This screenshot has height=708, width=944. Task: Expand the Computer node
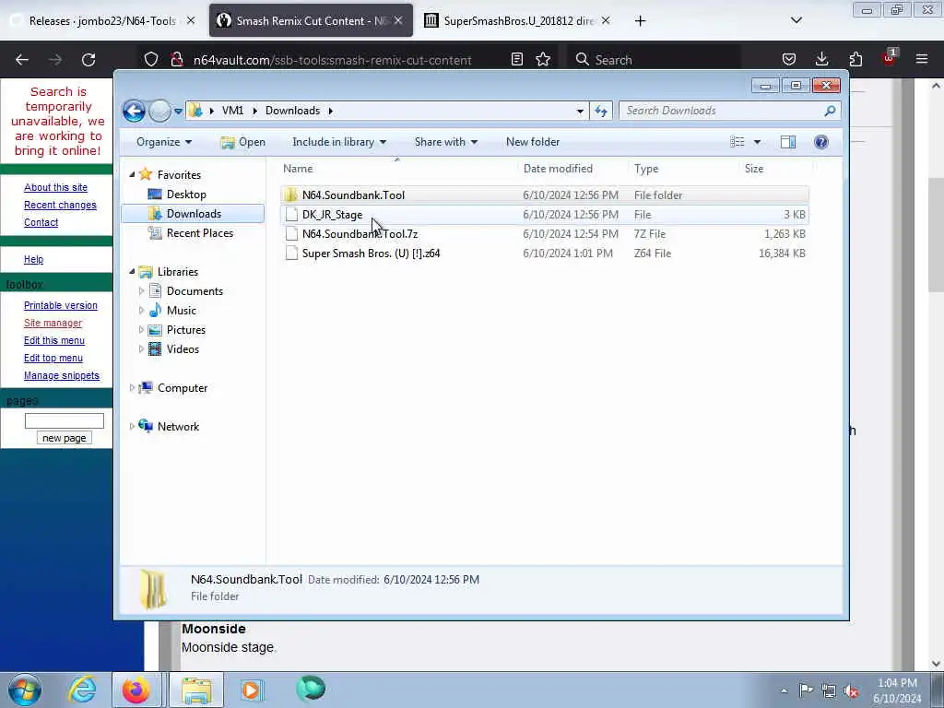pos(133,388)
